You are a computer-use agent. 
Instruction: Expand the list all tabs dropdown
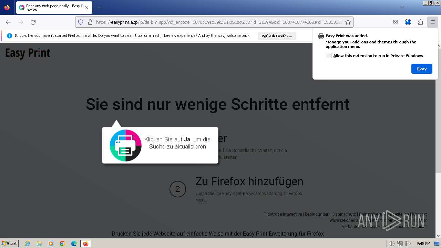coord(402,8)
